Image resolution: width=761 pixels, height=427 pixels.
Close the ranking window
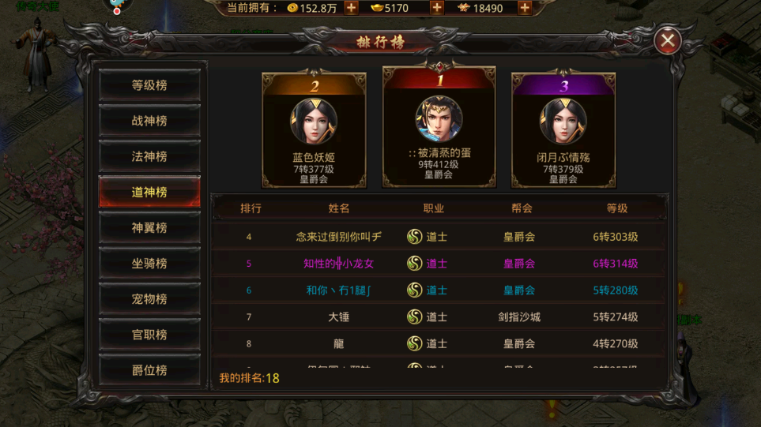tap(667, 41)
